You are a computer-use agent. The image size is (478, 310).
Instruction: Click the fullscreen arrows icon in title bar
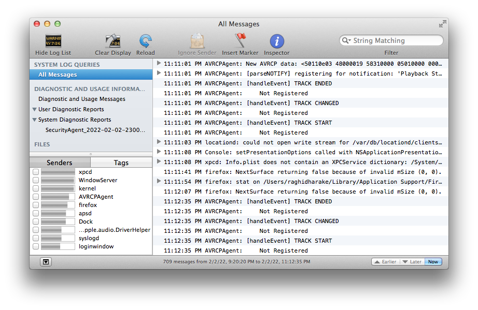[x=442, y=24]
